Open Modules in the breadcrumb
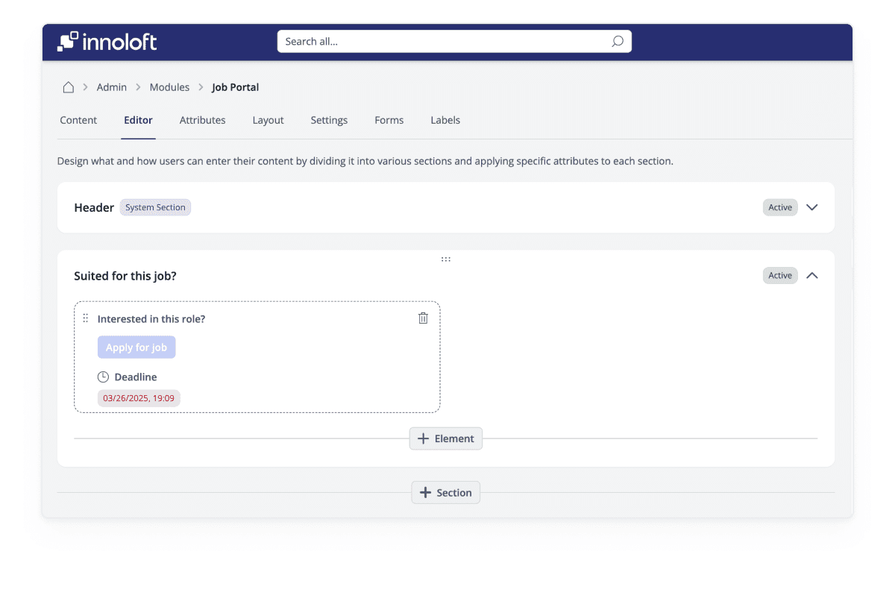The width and height of the screenshot is (895, 592). point(169,87)
